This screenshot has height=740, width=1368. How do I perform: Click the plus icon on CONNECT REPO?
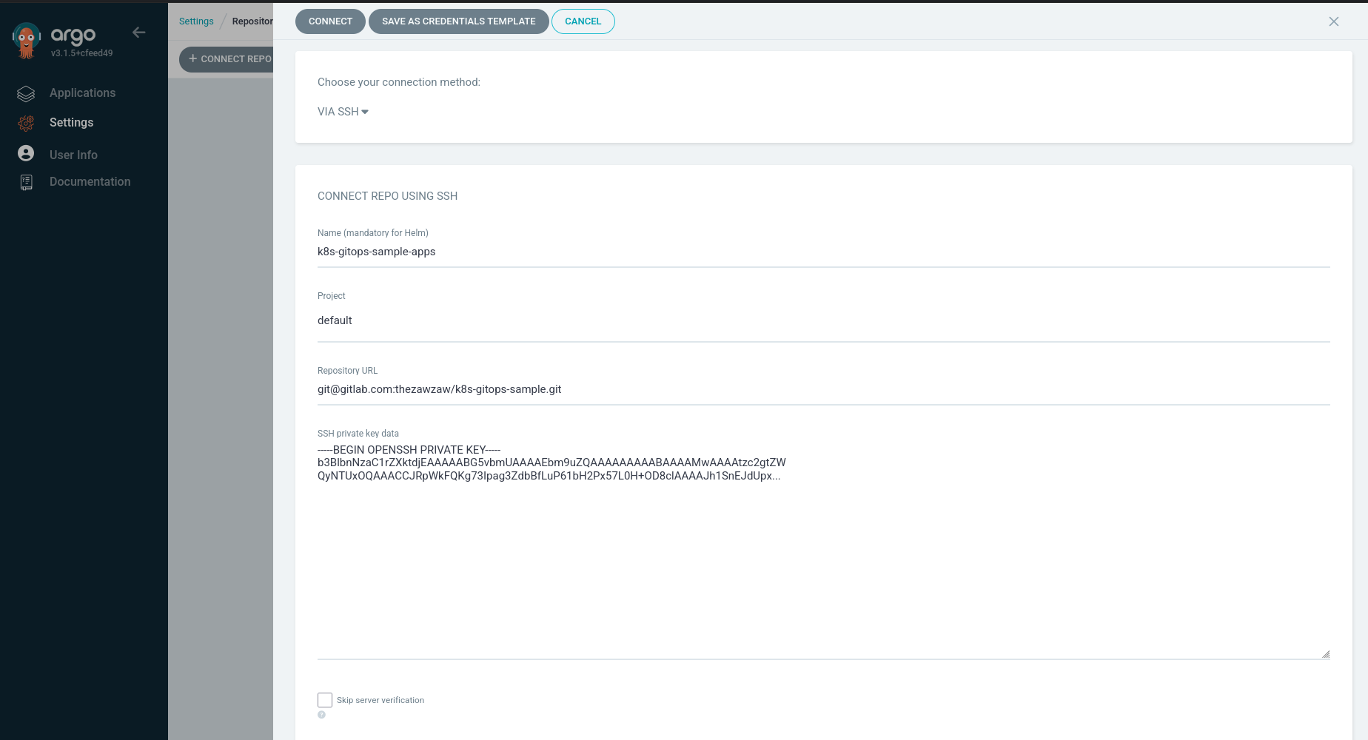coord(192,58)
